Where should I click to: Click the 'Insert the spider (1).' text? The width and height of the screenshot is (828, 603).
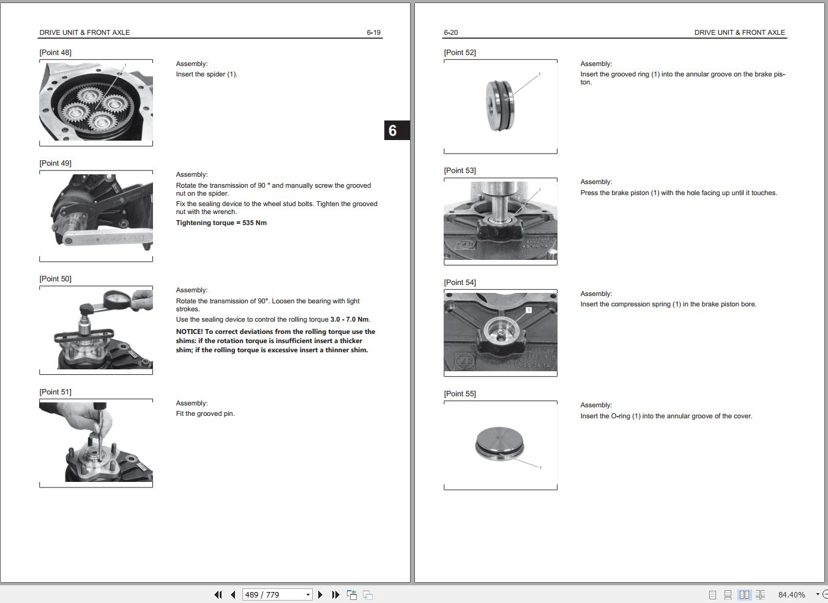(x=206, y=75)
